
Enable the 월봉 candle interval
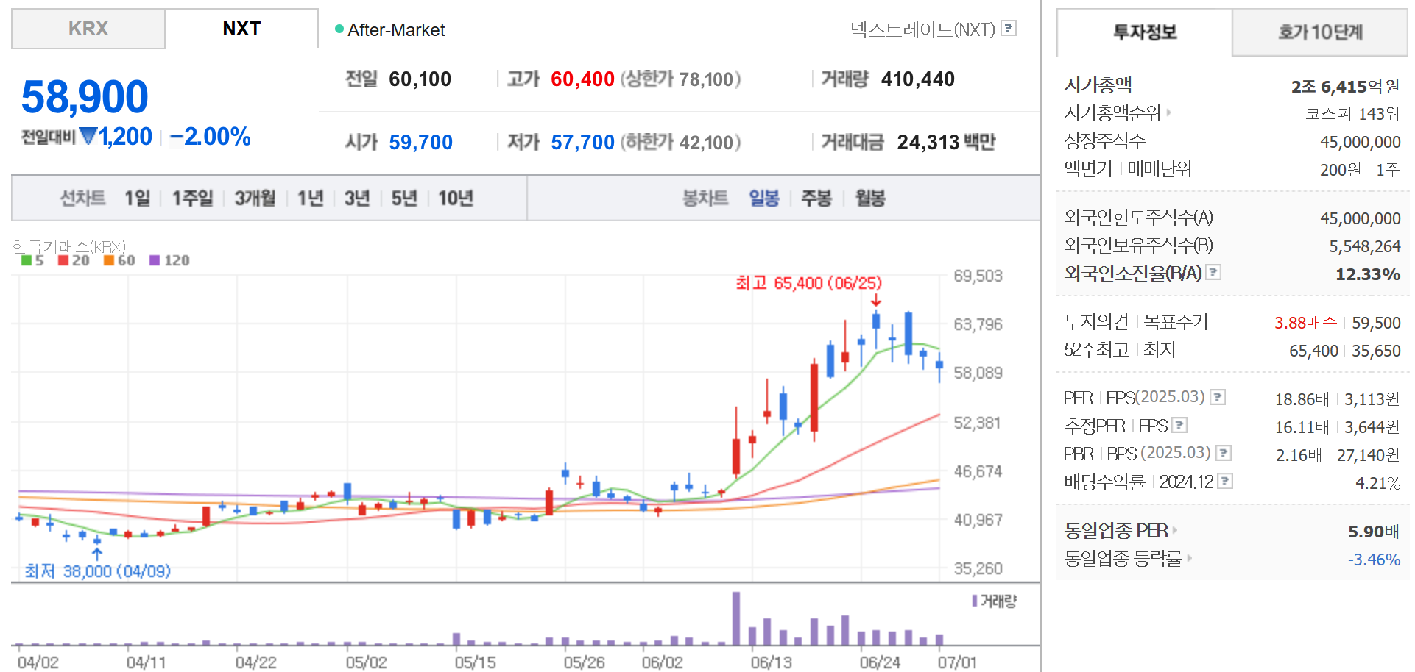[870, 198]
